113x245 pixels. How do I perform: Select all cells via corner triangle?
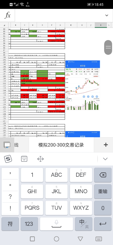tap(4, 25)
